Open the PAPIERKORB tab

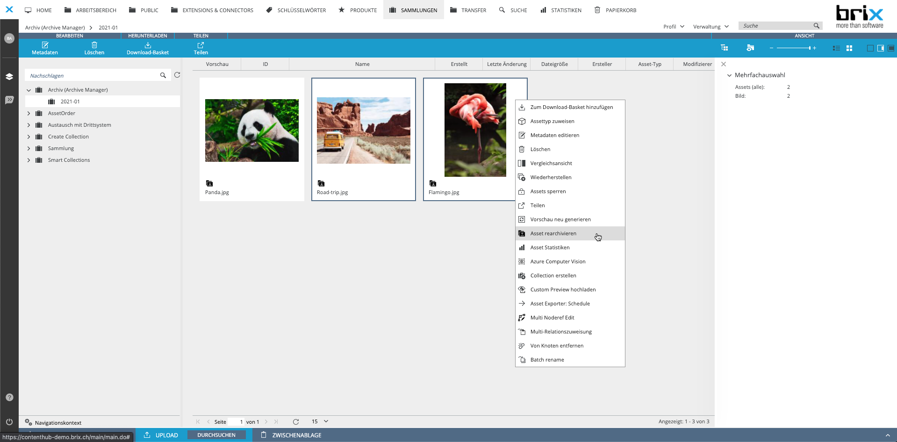point(615,10)
